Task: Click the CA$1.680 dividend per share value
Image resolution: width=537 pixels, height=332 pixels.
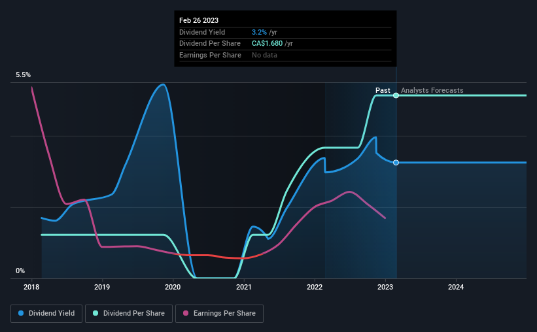Action: pos(267,44)
